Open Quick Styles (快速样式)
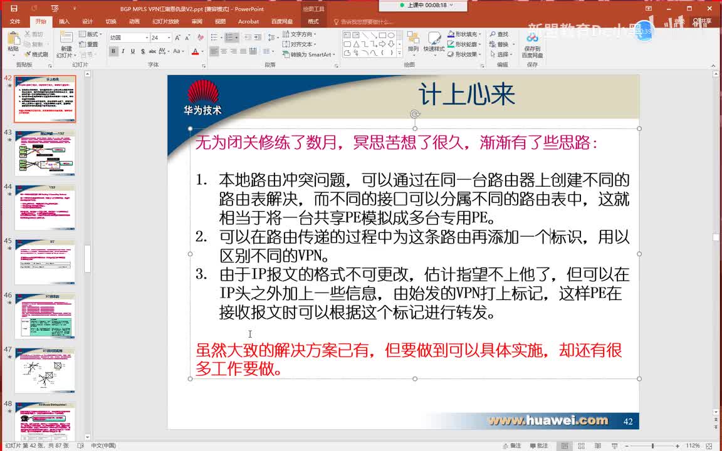The width and height of the screenshot is (722, 451). pos(434,43)
